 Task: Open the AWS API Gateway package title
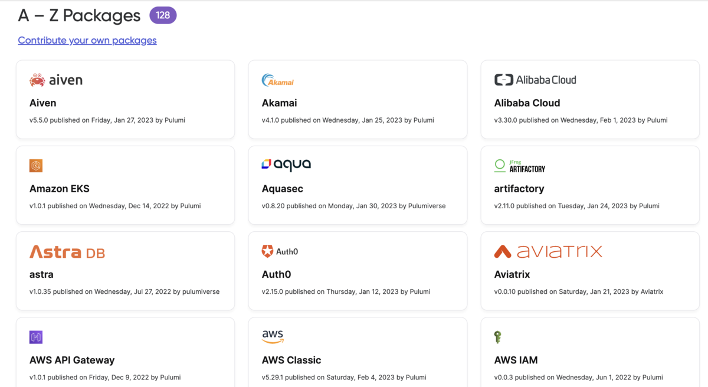(x=72, y=360)
